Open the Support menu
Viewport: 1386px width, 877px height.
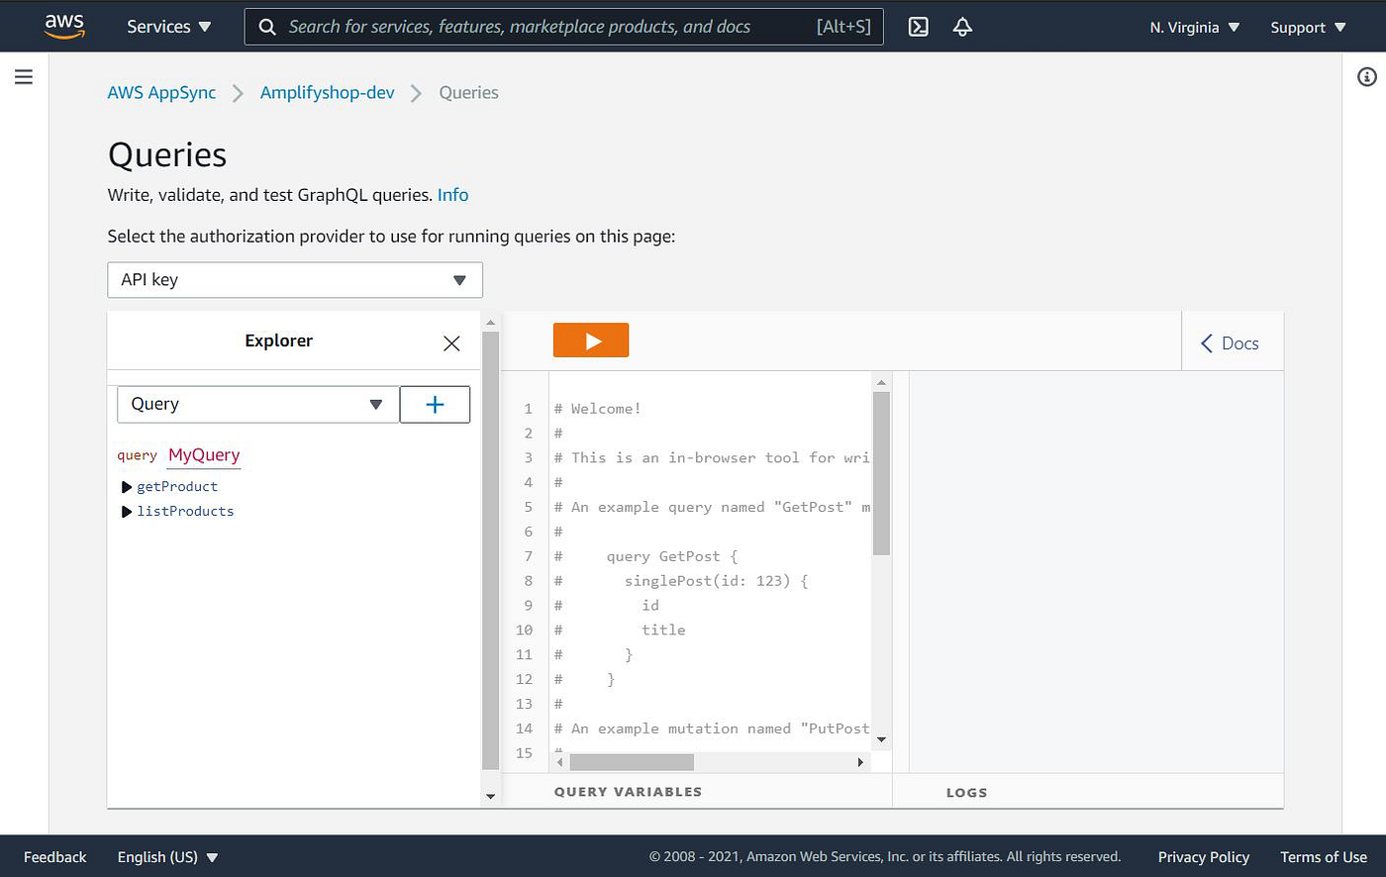tap(1308, 28)
